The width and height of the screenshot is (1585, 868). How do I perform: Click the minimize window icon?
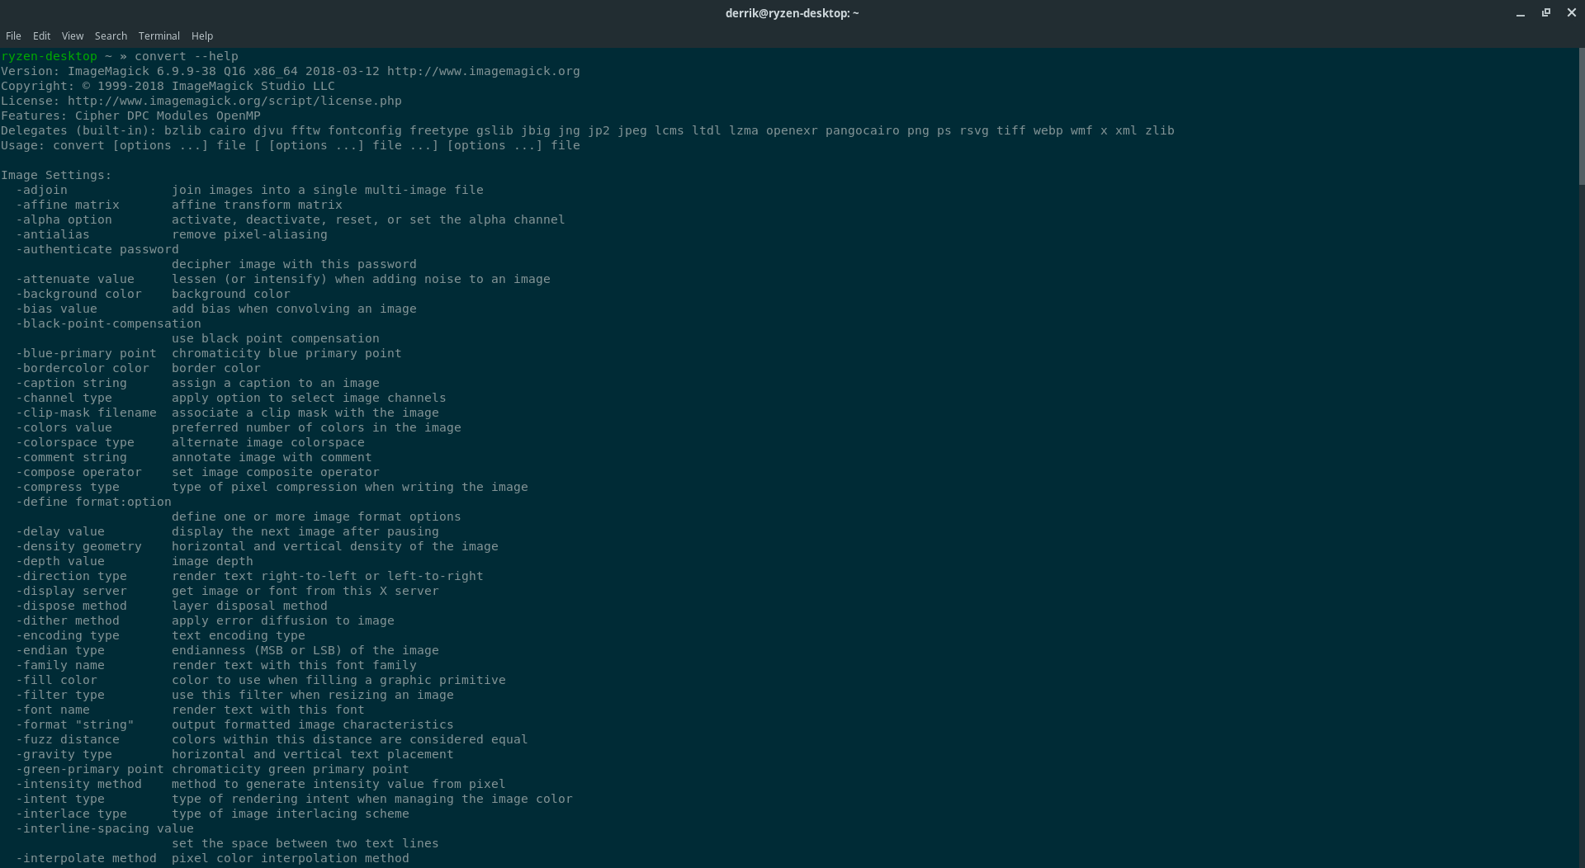tap(1519, 13)
